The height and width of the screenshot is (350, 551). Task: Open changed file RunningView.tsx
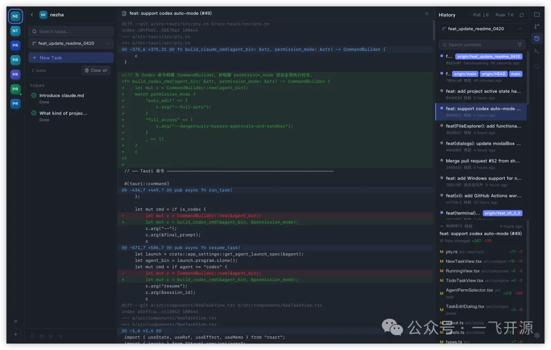(x=481, y=271)
